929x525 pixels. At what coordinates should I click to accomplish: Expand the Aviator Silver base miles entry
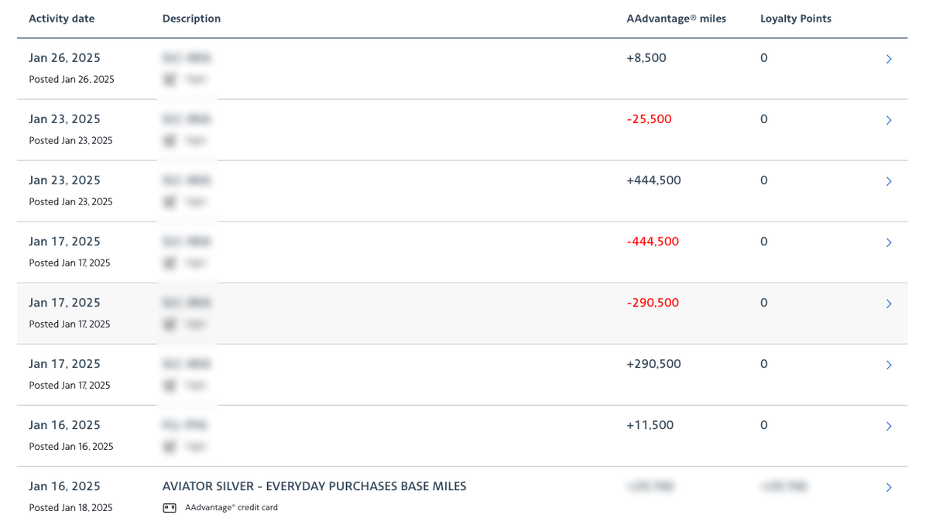[x=889, y=487]
